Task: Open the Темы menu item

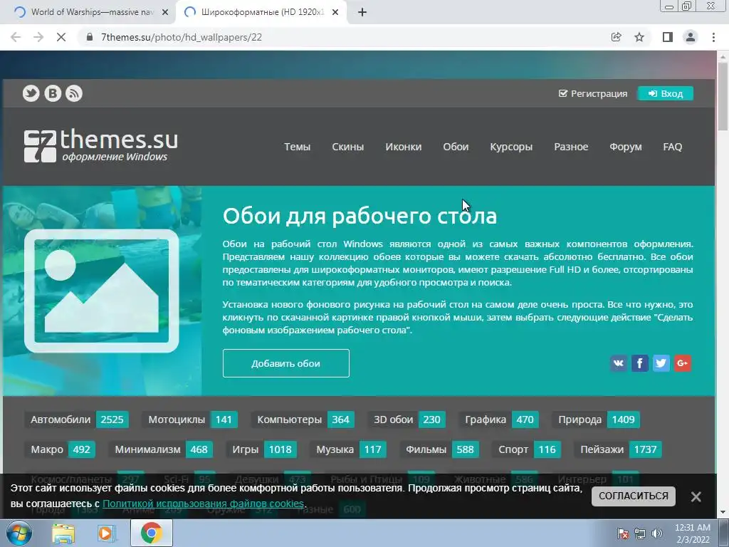Action: [297, 147]
